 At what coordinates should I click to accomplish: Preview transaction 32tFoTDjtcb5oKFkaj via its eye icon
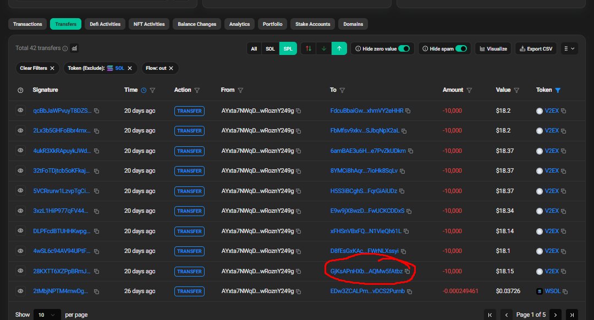tap(20, 170)
